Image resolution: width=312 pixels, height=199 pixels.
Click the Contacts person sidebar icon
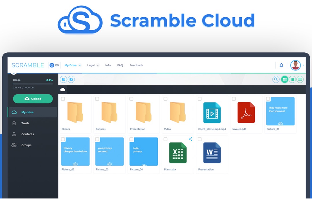tap(14, 134)
